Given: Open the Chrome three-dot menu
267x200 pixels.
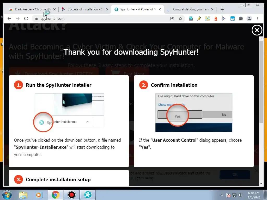Looking at the screenshot, I should click(258, 18).
